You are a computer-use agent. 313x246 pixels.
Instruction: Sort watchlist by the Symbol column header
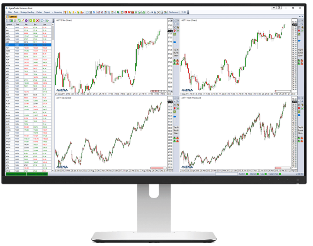(x=10, y=24)
